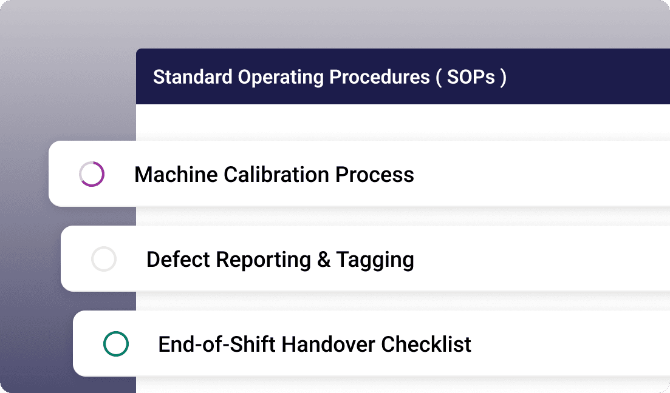
Task: Open the End-of-Shift Handover Checklist
Action: point(314,344)
